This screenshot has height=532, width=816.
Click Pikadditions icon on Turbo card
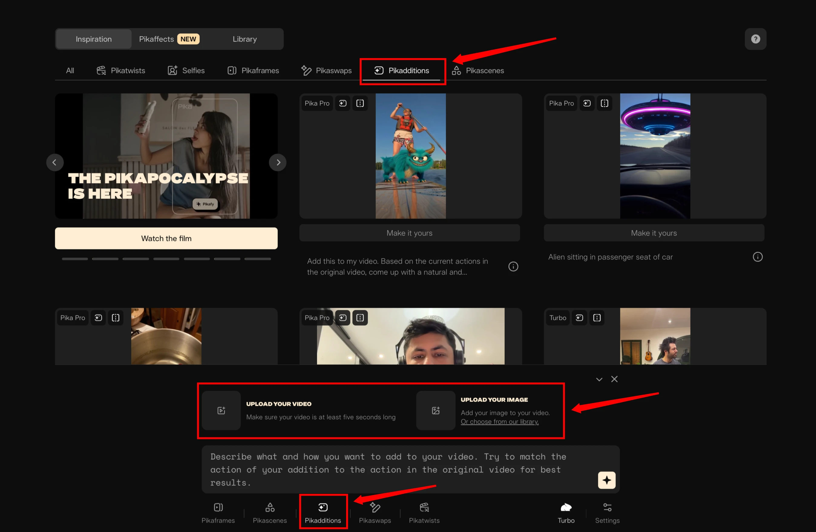click(x=579, y=318)
